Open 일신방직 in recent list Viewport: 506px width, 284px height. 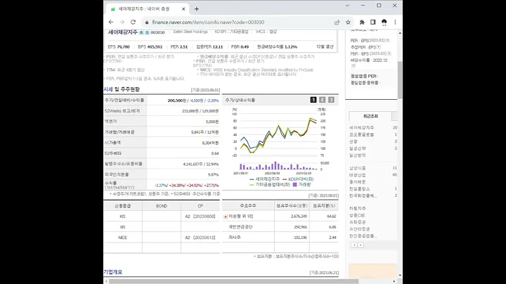tap(358, 155)
